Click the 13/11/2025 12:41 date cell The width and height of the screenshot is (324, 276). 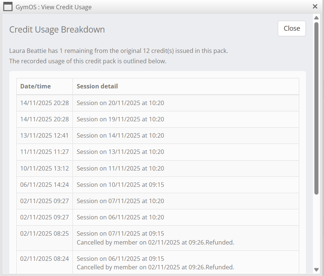point(44,135)
